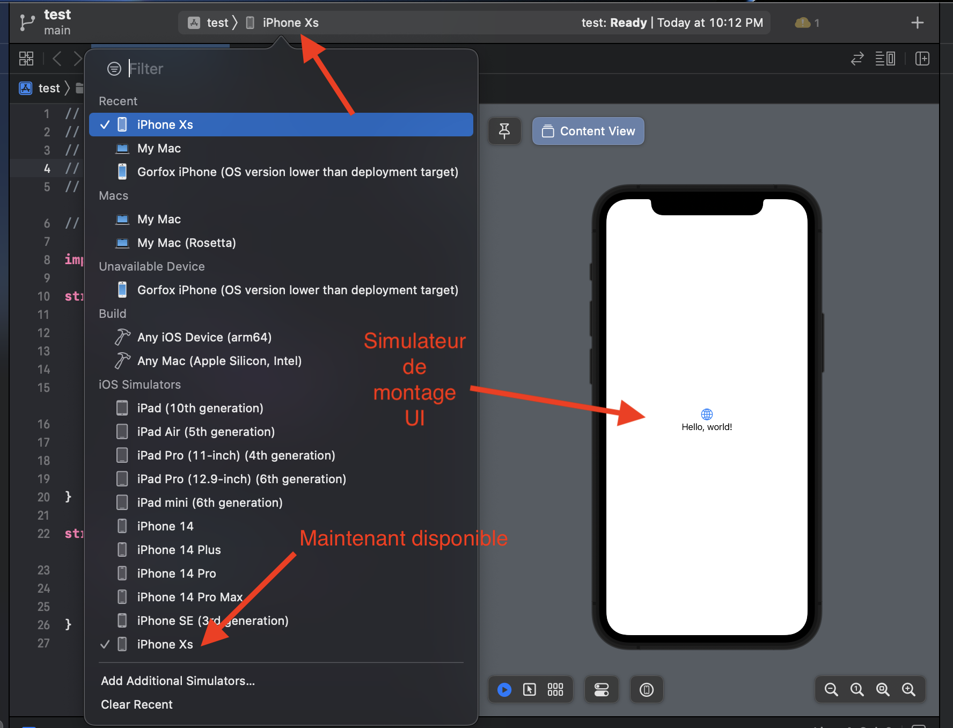Select iPhone SE (3rd generation) simulator
953x728 pixels.
[x=281, y=621]
